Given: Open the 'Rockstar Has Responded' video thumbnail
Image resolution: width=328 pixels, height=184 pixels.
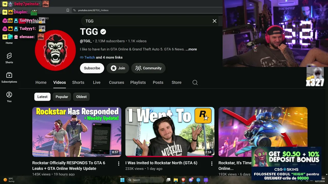Looking at the screenshot, I should (x=77, y=132).
